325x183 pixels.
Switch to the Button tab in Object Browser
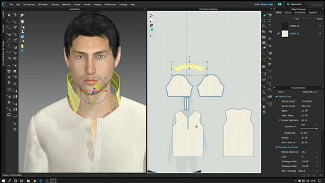point(288,12)
